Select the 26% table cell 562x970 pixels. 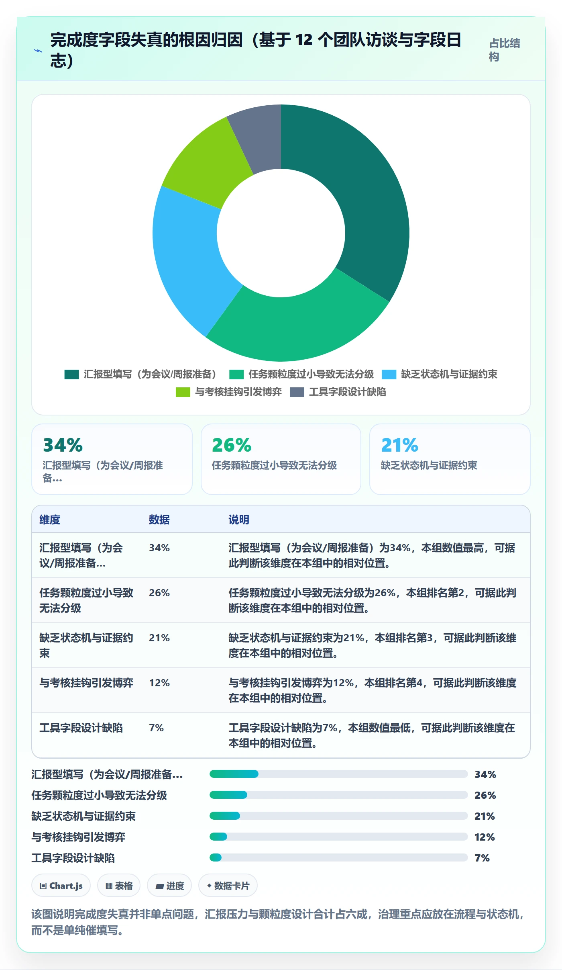[x=159, y=593]
